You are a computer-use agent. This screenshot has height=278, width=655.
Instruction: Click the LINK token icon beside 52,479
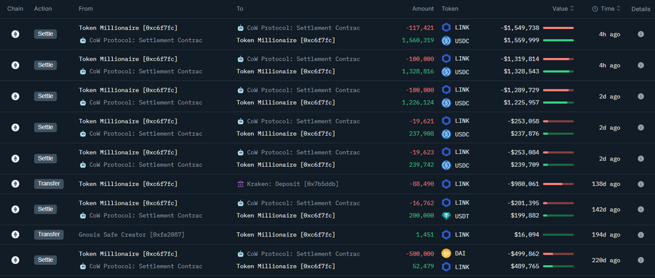(x=446, y=266)
